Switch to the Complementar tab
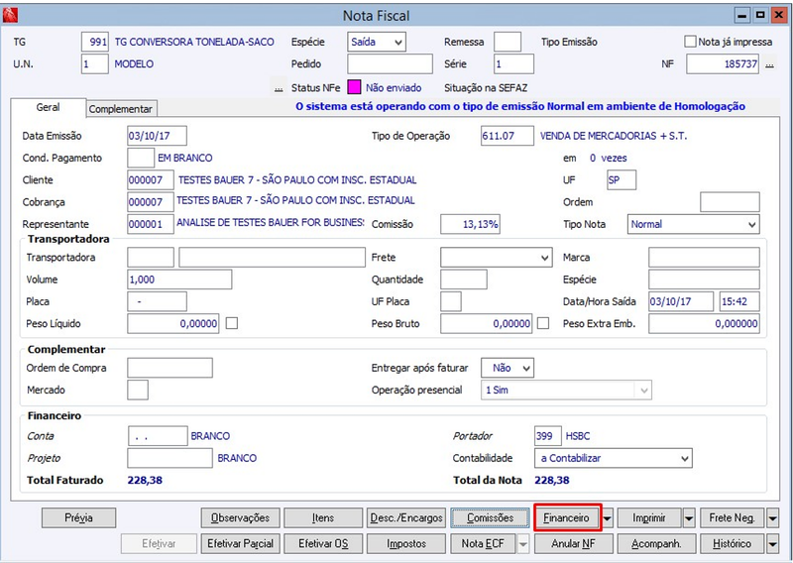This screenshot has width=793, height=563. (x=121, y=109)
